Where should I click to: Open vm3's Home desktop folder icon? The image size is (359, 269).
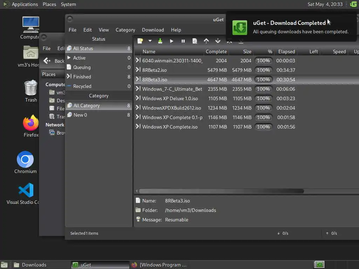(x=30, y=56)
